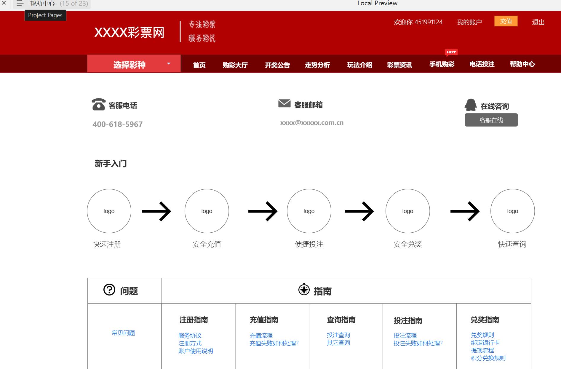561x369 pixels.
Task: Open the 绑定银行卡 link
Action: 485,343
